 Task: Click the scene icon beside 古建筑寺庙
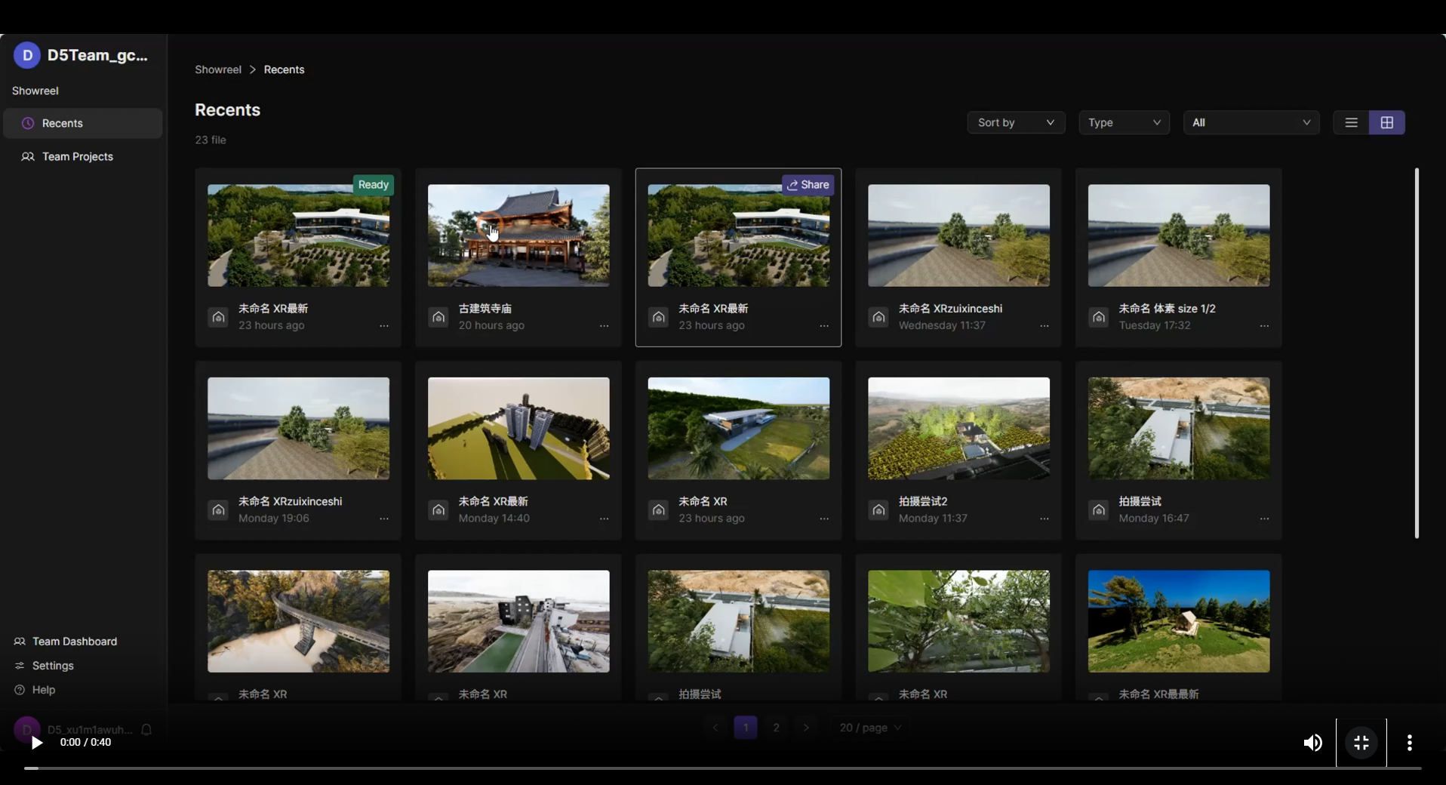(x=438, y=317)
